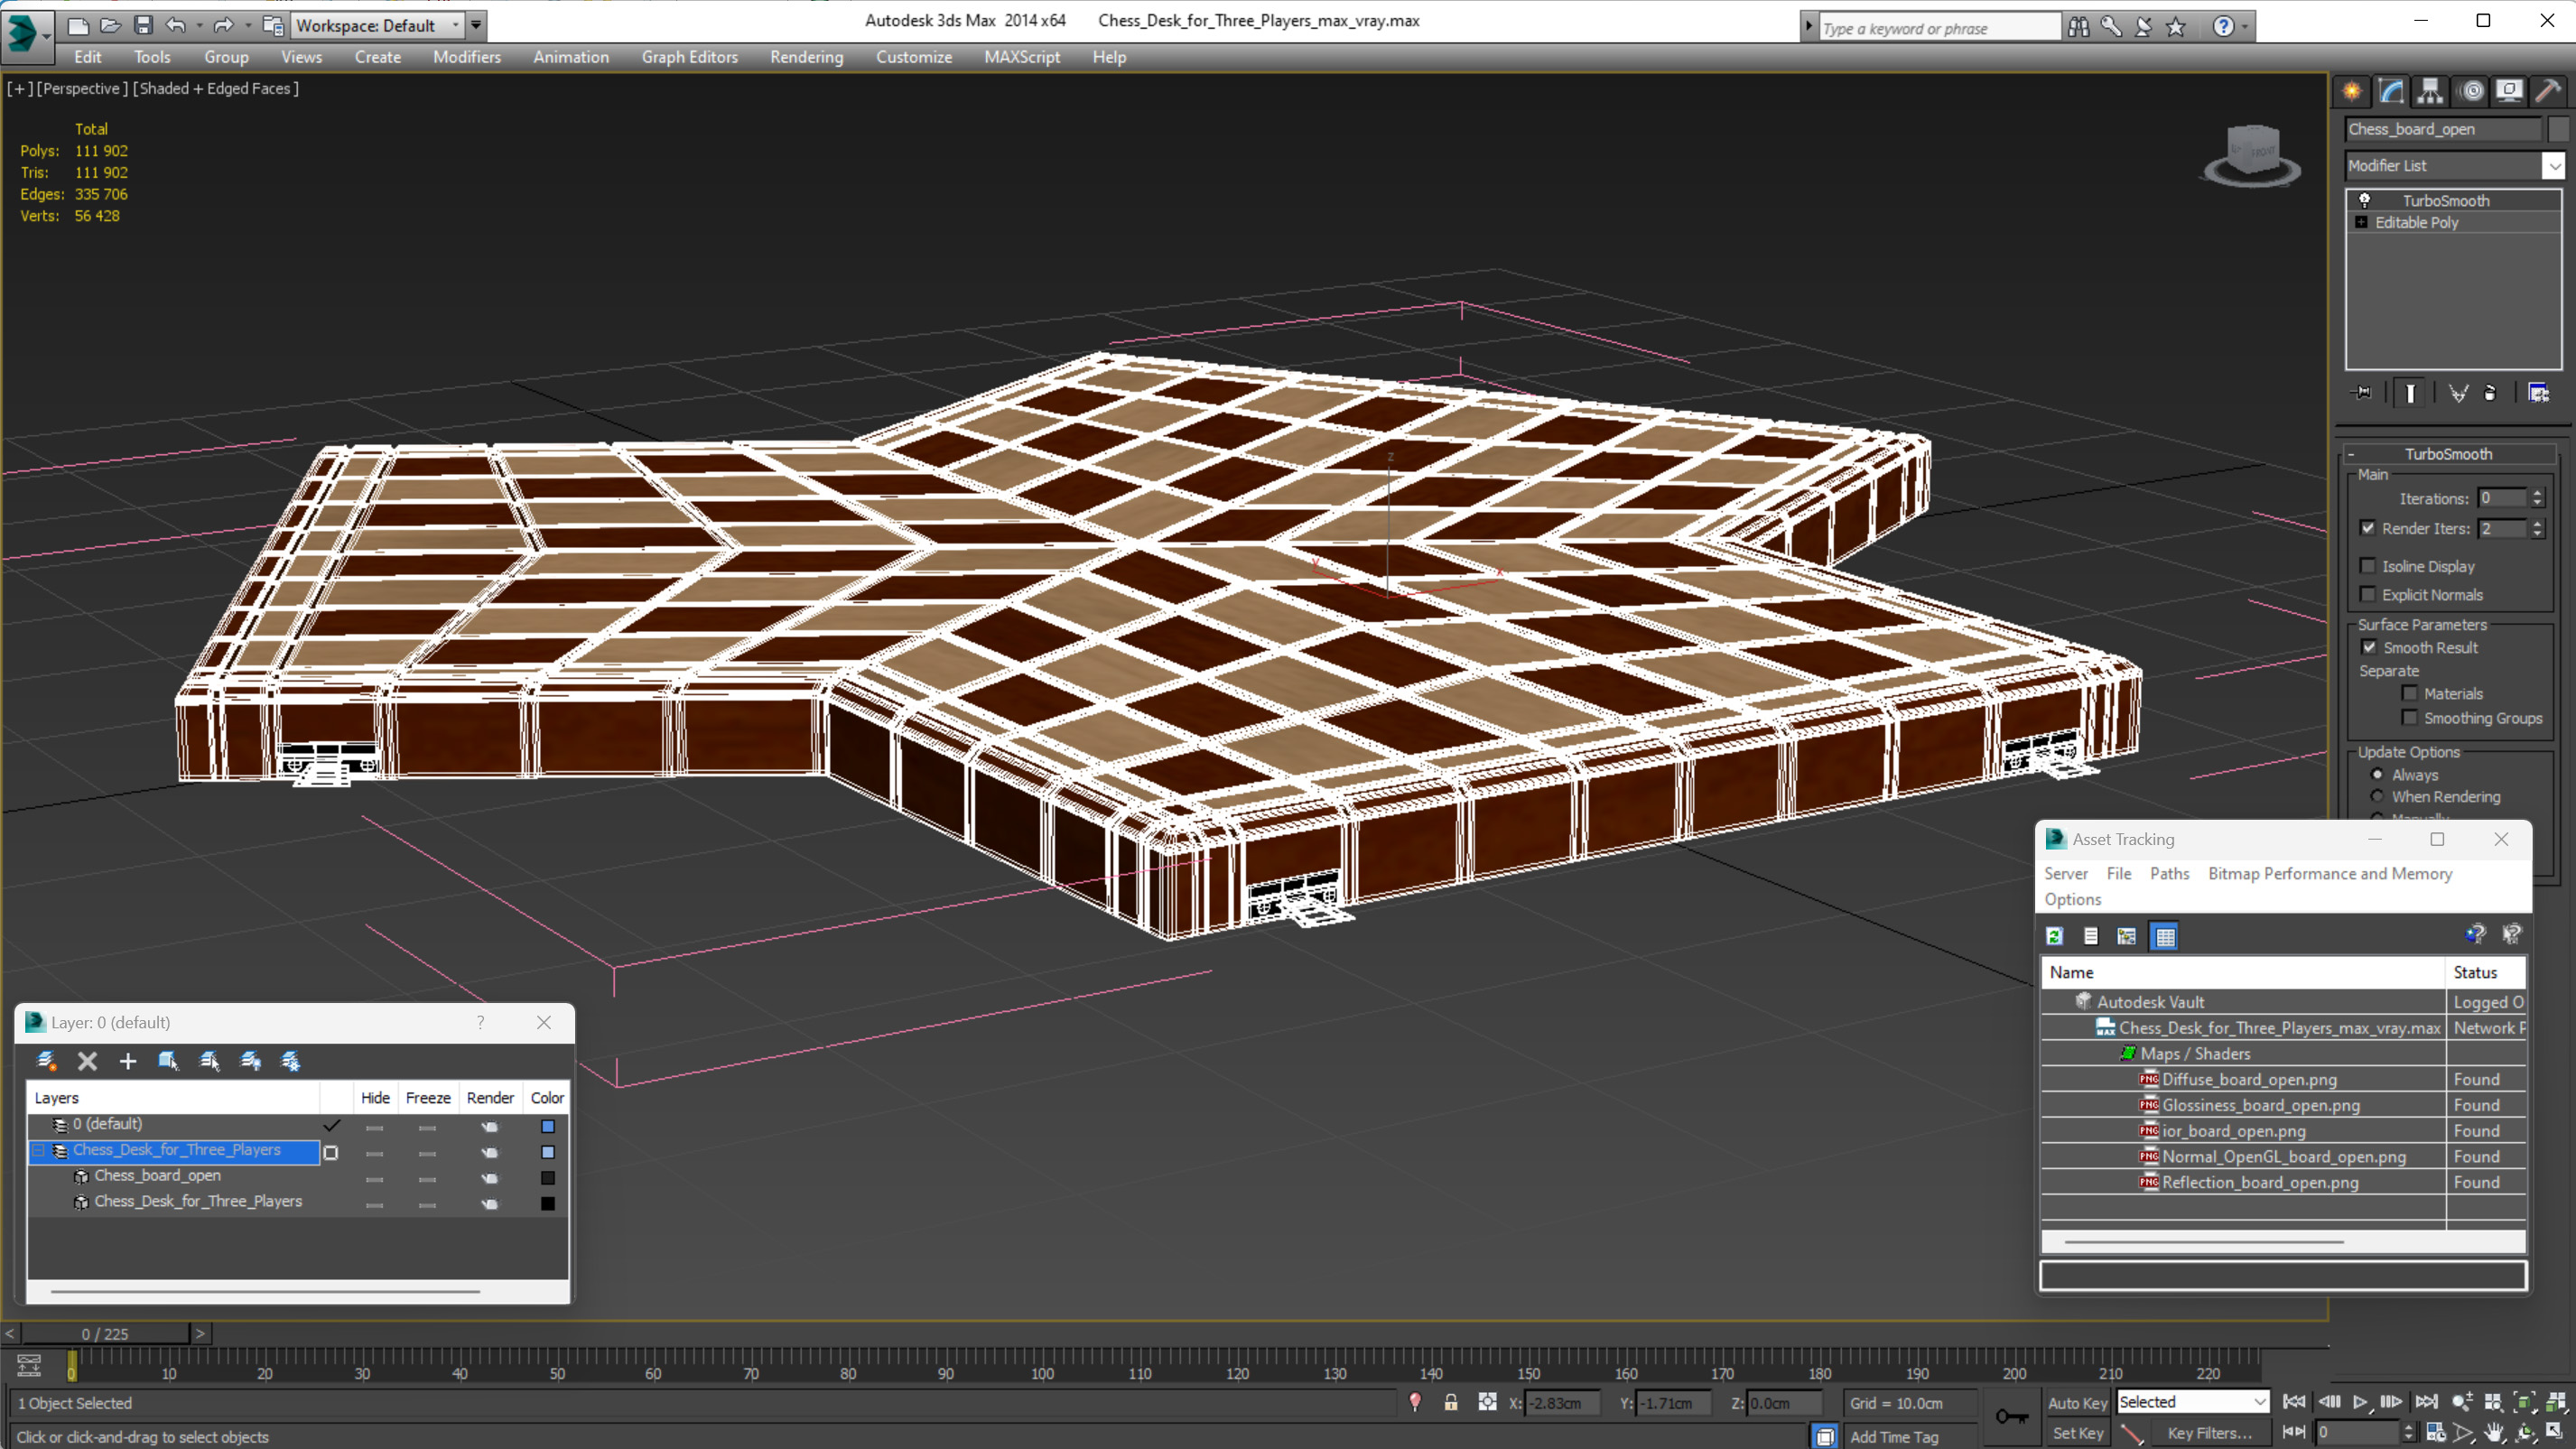Open the Graph Editors menu

[689, 57]
